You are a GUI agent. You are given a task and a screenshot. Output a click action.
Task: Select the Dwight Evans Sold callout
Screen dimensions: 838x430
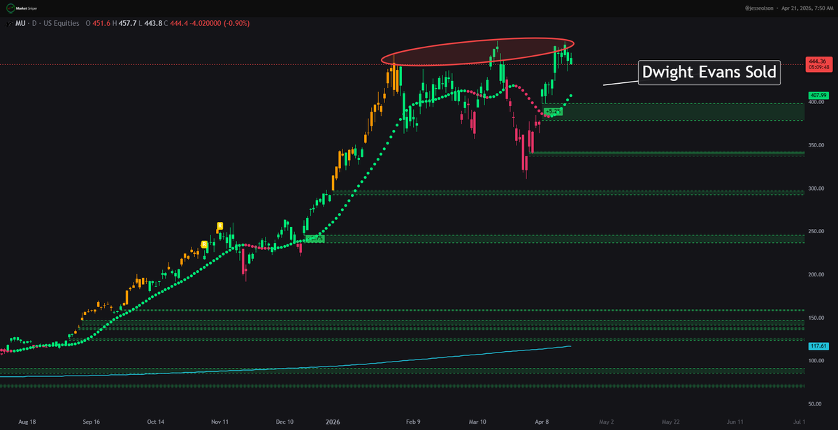[x=709, y=73]
